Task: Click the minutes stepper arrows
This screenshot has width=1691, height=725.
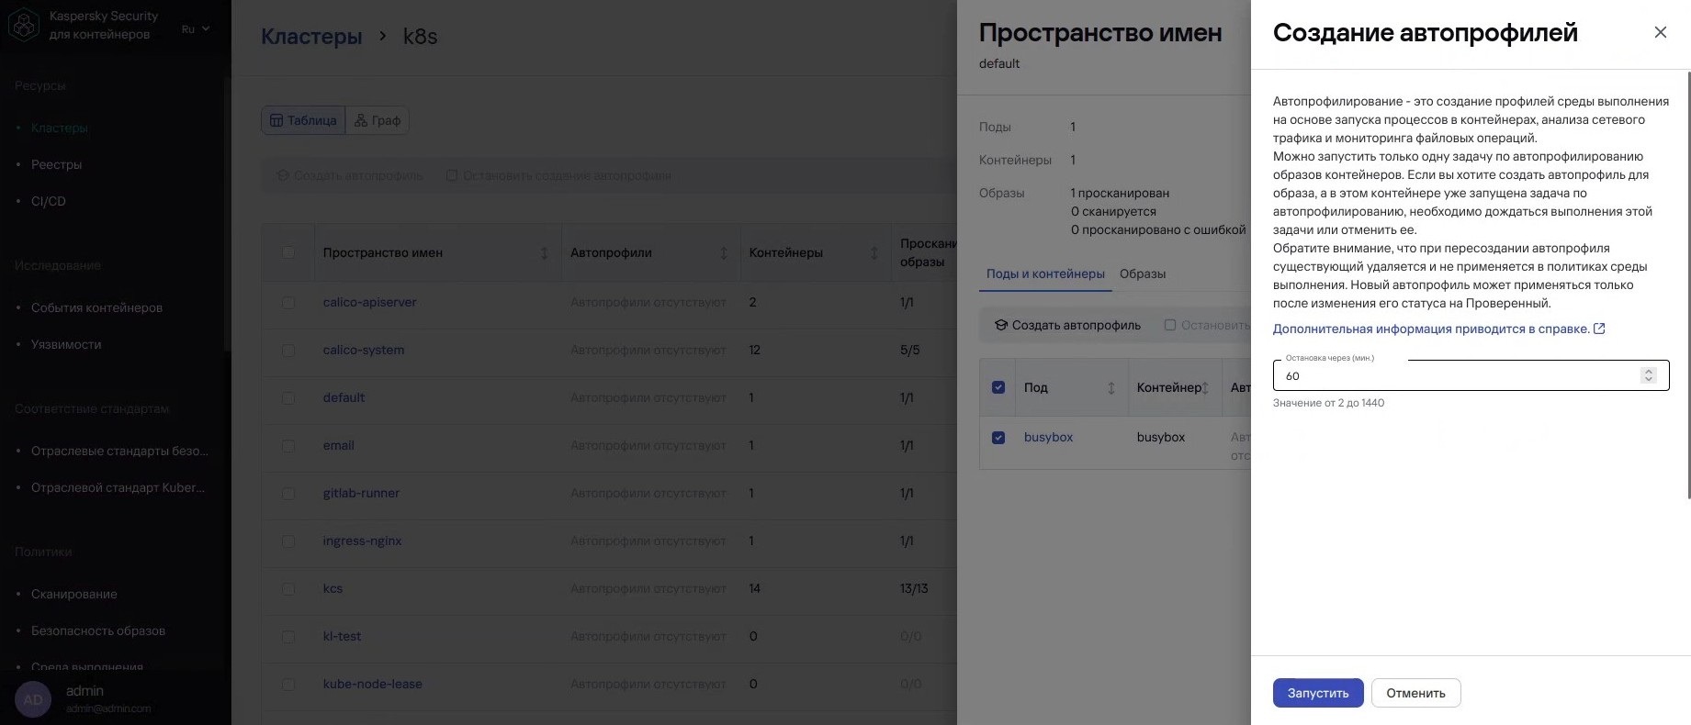Action: (1648, 375)
